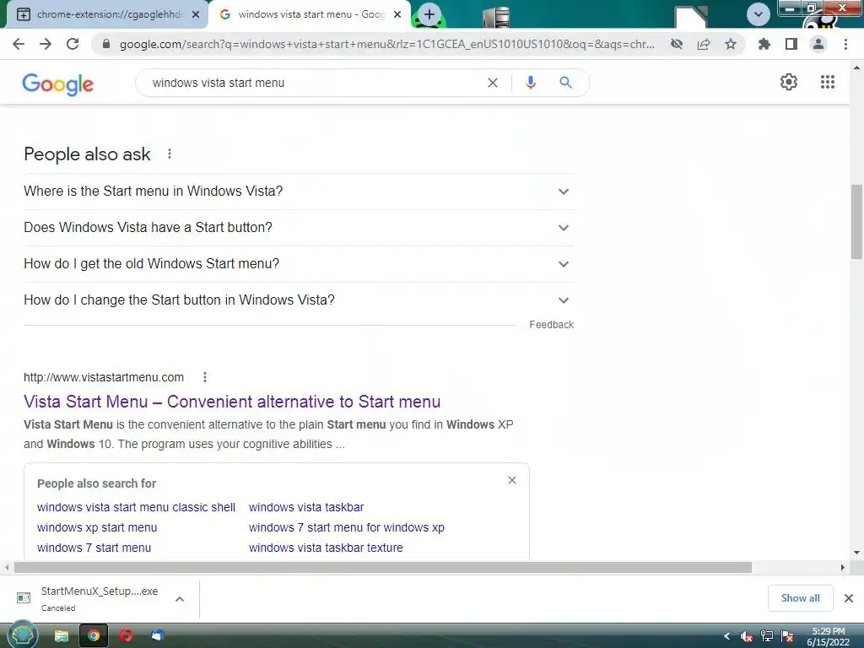This screenshot has width=864, height=648.
Task: Click the muted volume tray icon
Action: coord(747,636)
